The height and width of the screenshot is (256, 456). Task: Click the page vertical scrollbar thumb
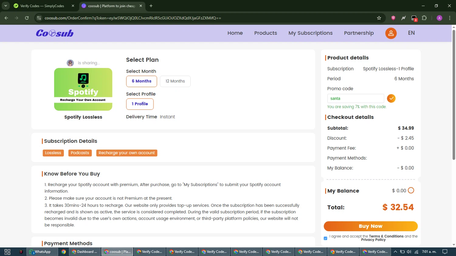pos(454,95)
